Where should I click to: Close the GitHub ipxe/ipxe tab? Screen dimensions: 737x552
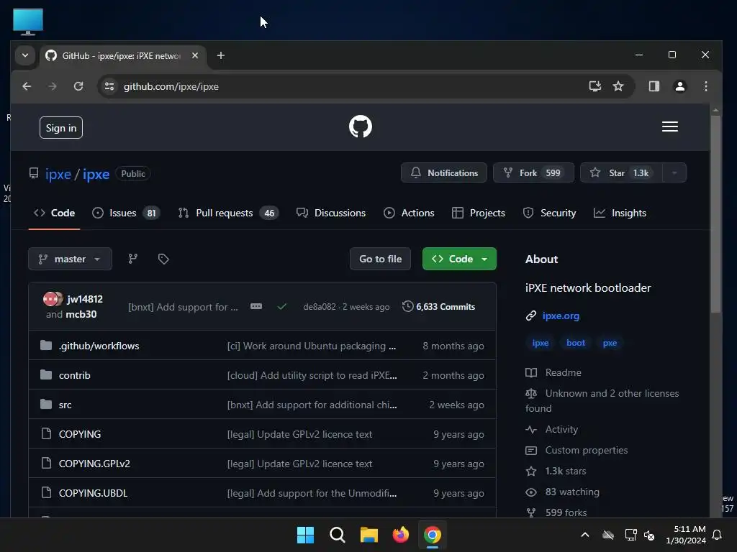pos(195,55)
